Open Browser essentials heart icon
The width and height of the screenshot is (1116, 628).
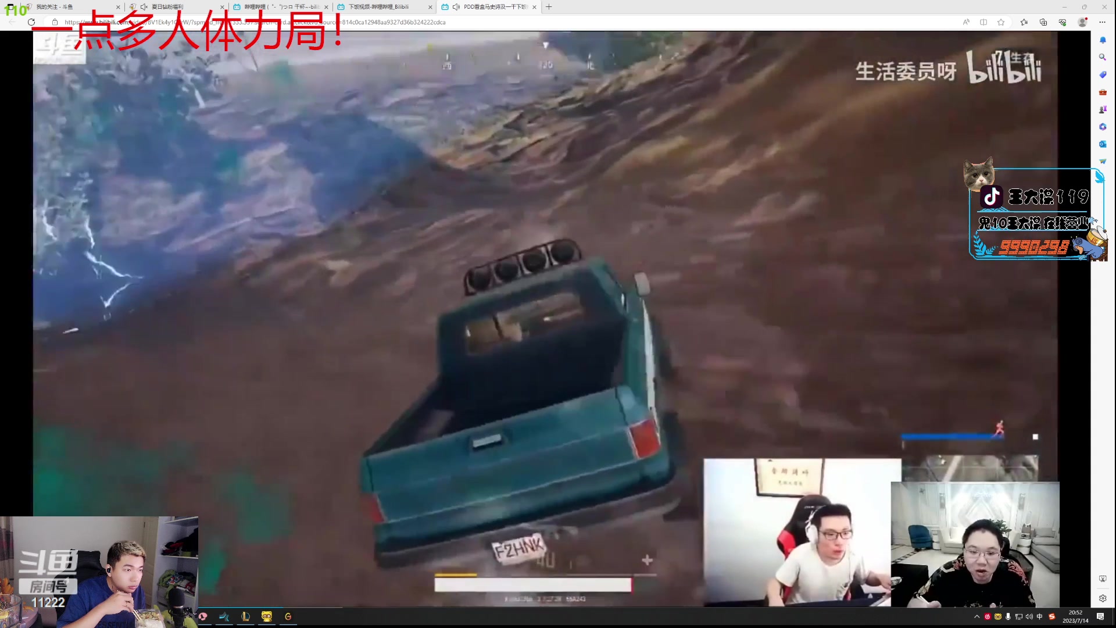[1063, 22]
